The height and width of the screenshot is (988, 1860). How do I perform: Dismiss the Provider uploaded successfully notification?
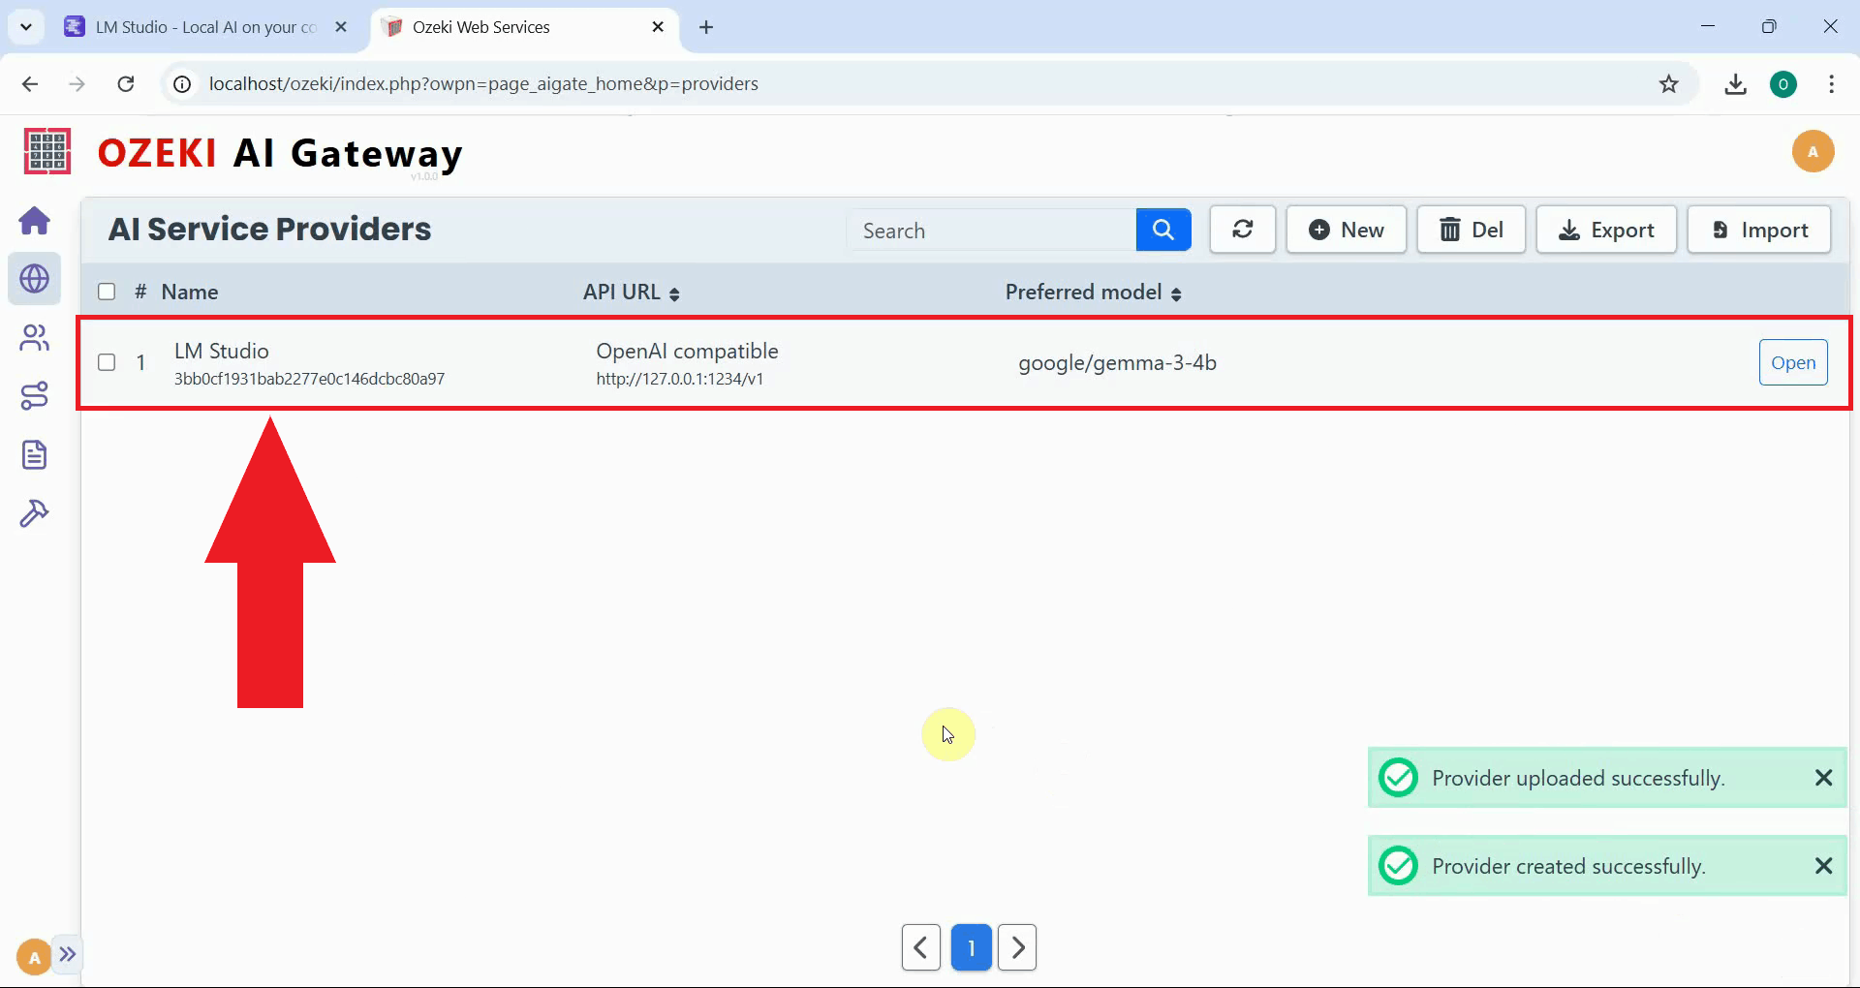tap(1823, 778)
